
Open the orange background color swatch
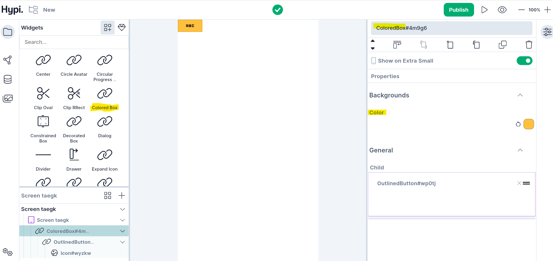(x=528, y=124)
